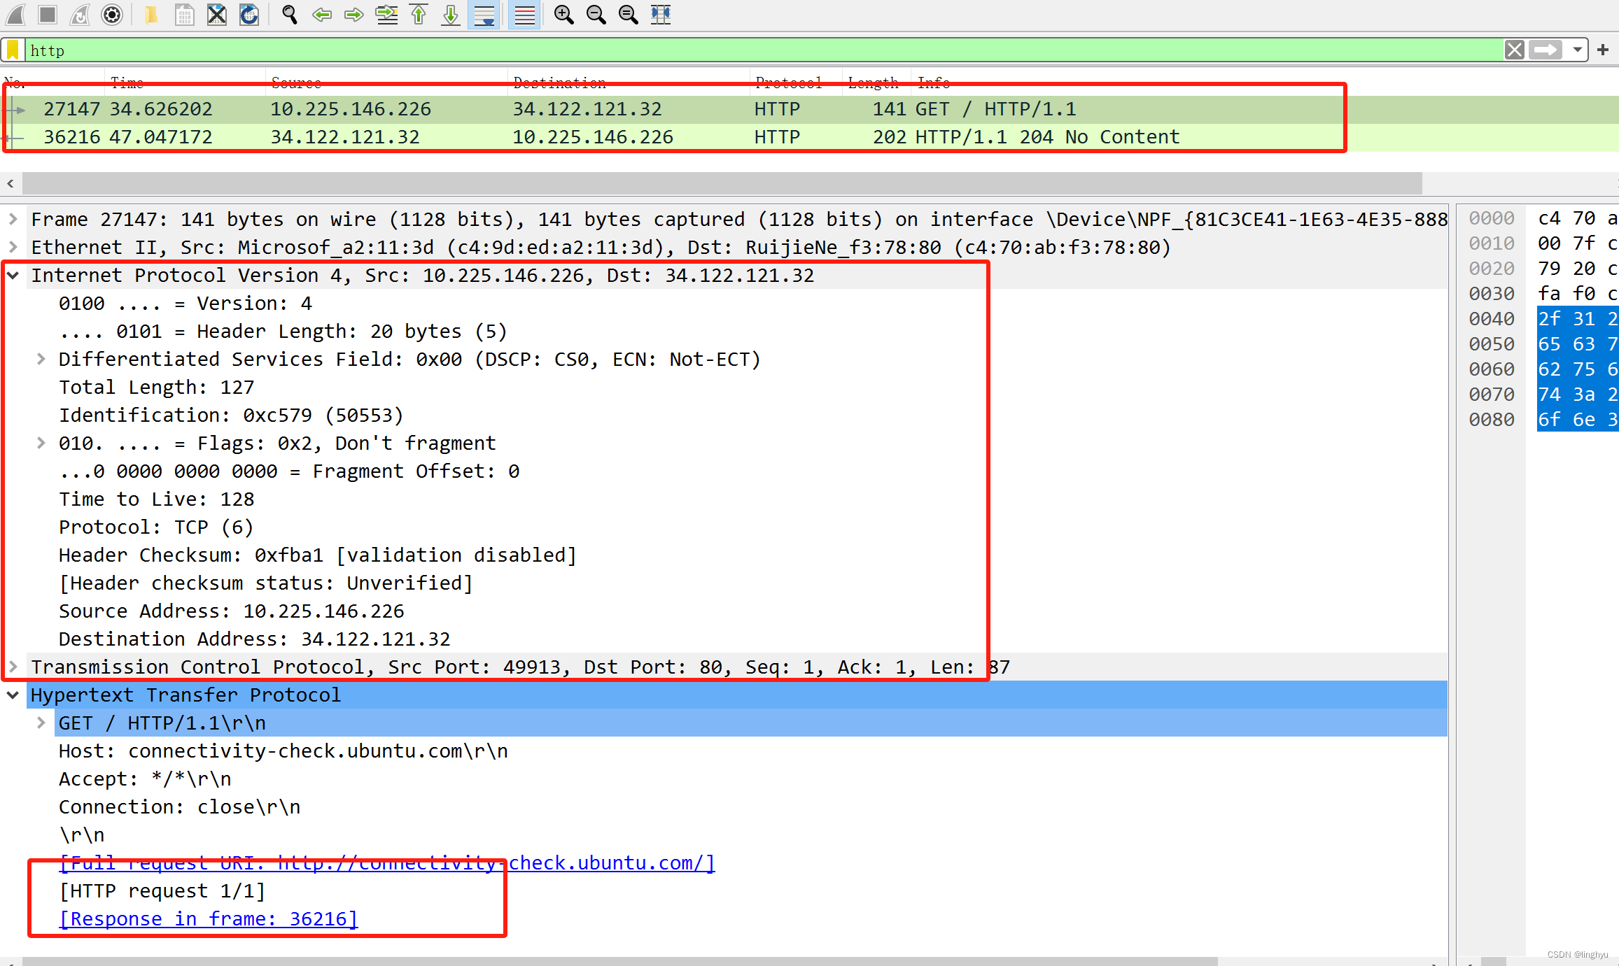This screenshot has width=1619, height=966.
Task: Toggle packet list colorization
Action: click(524, 15)
